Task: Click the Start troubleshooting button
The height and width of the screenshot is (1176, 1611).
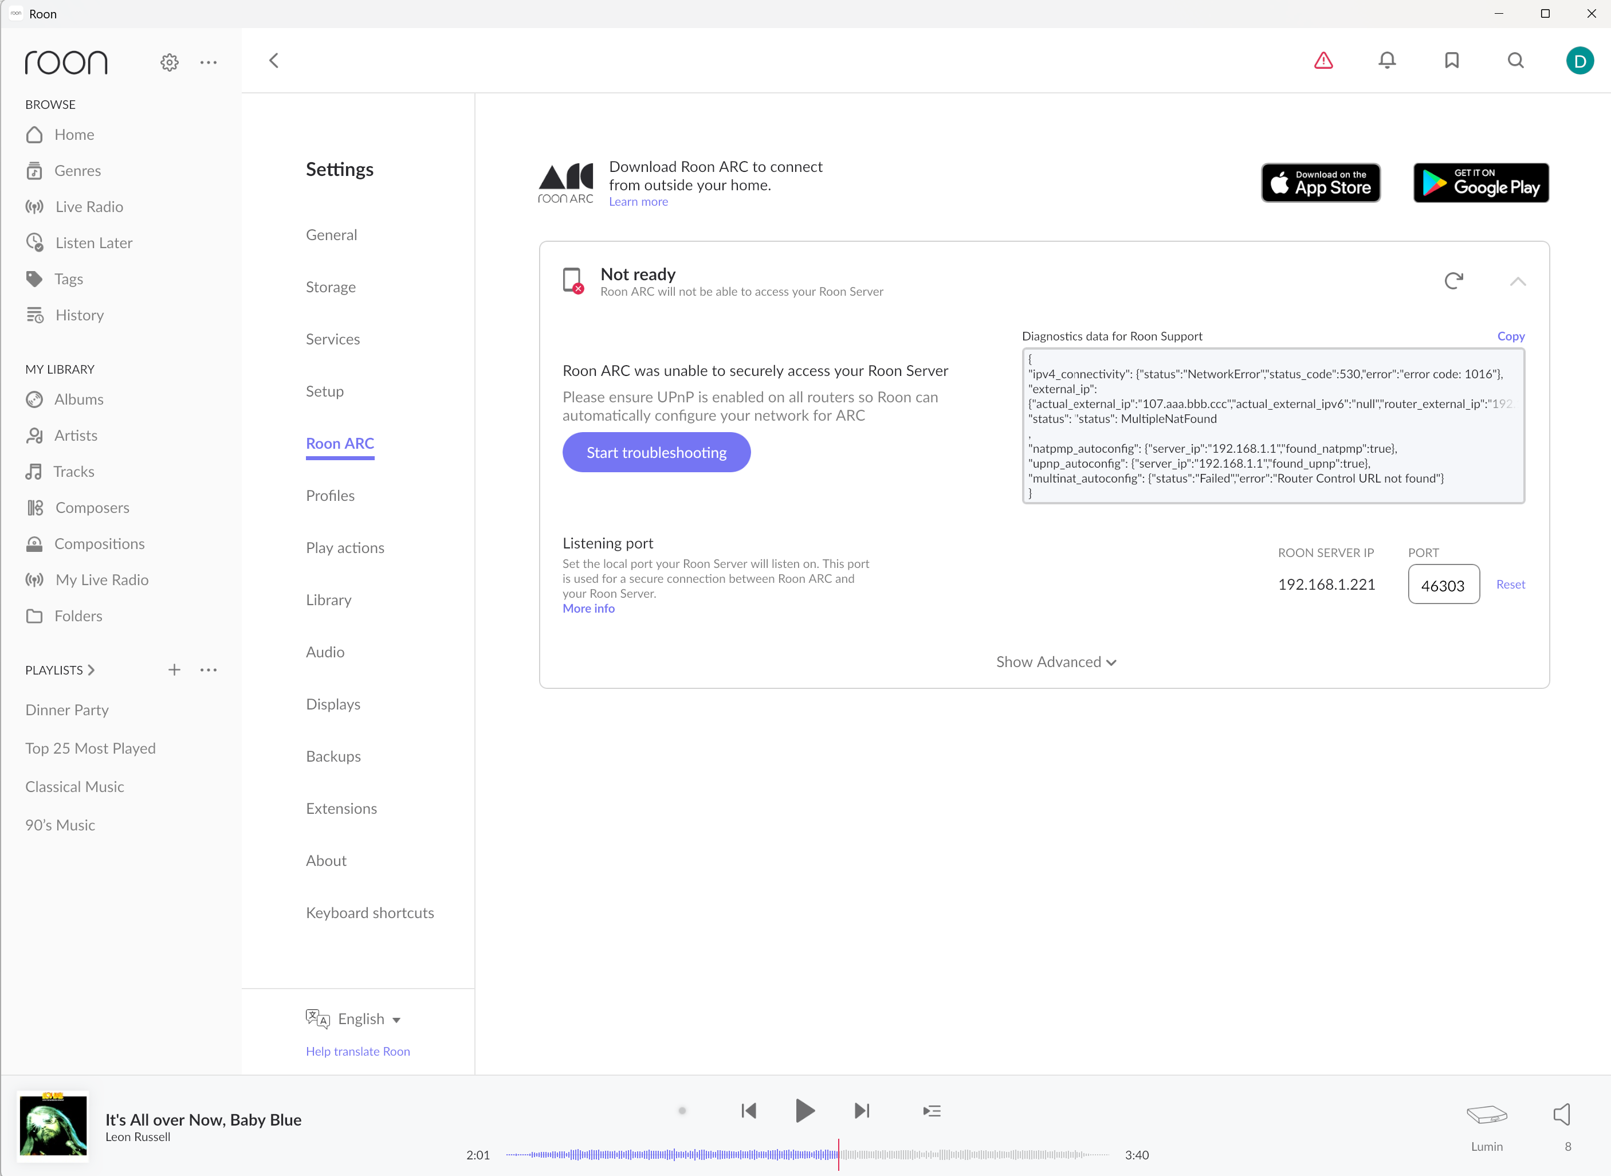Action: click(x=656, y=452)
